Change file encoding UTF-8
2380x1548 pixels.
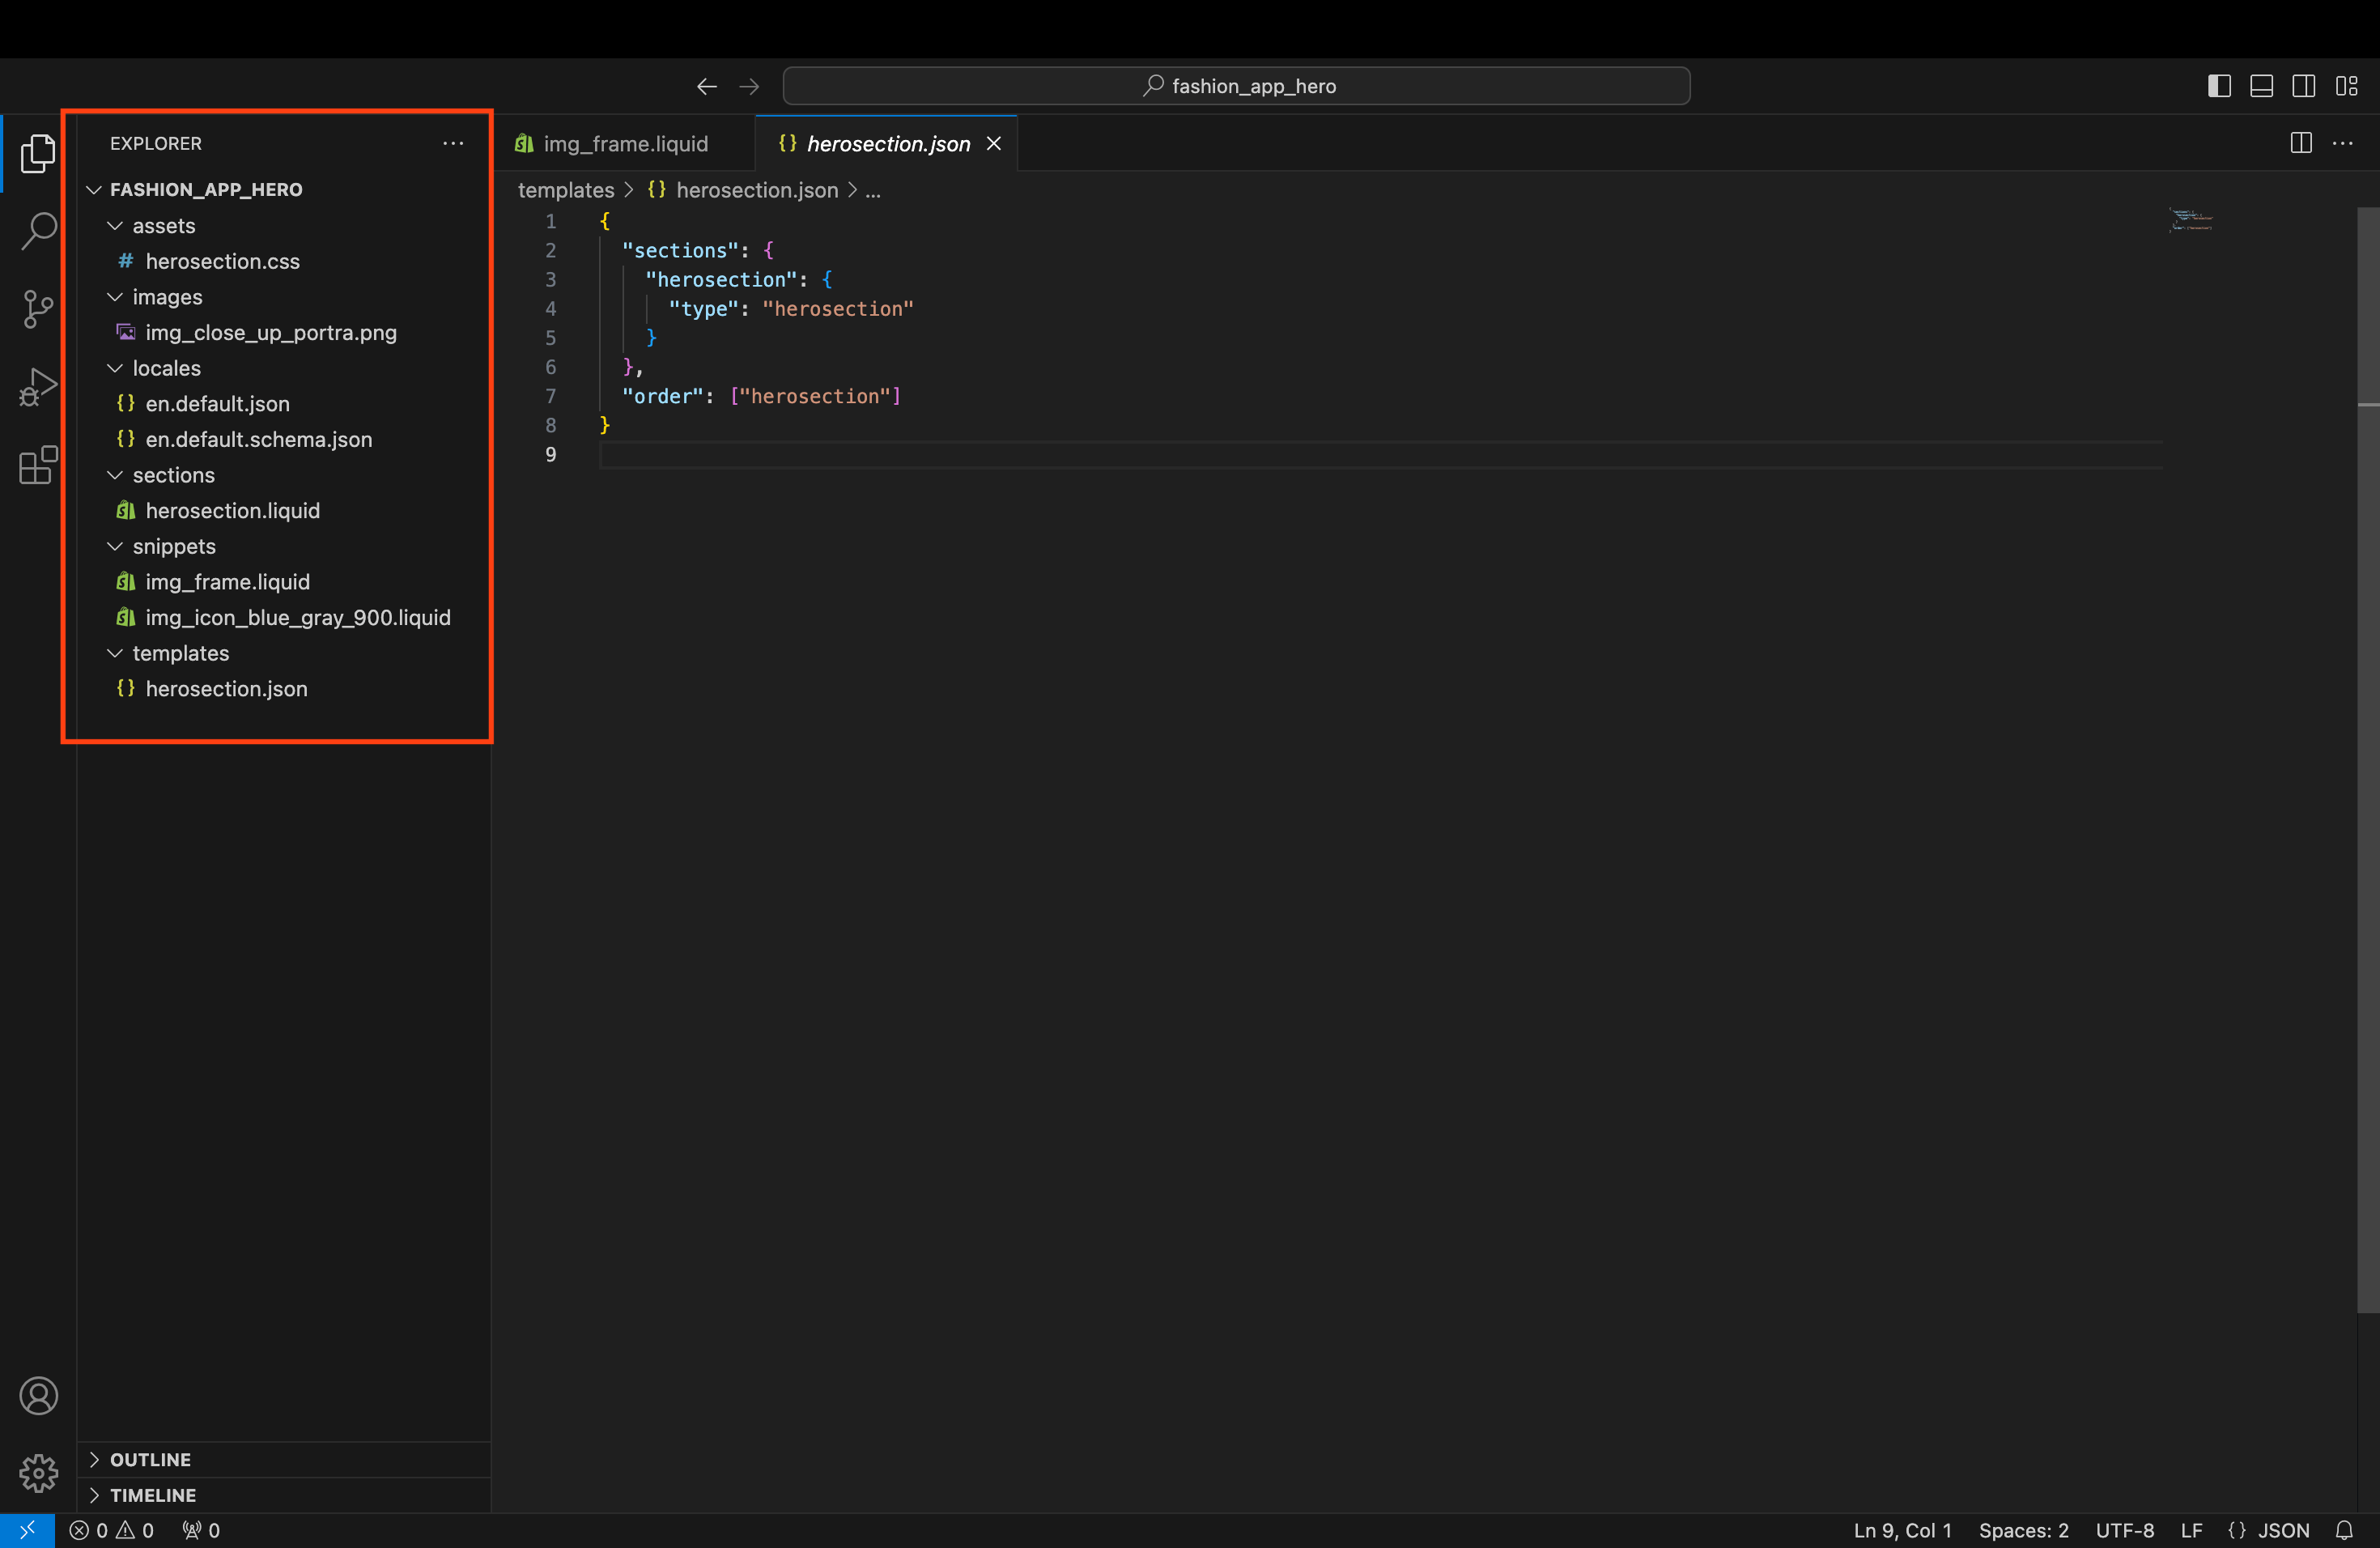coord(2125,1530)
